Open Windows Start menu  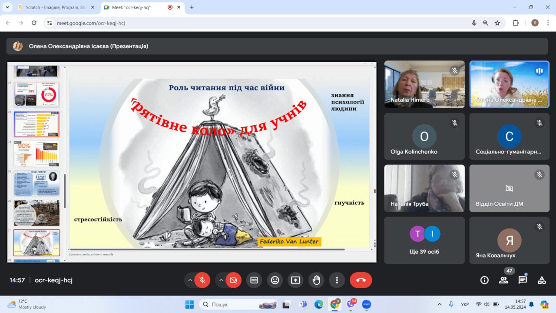pyautogui.click(x=189, y=304)
